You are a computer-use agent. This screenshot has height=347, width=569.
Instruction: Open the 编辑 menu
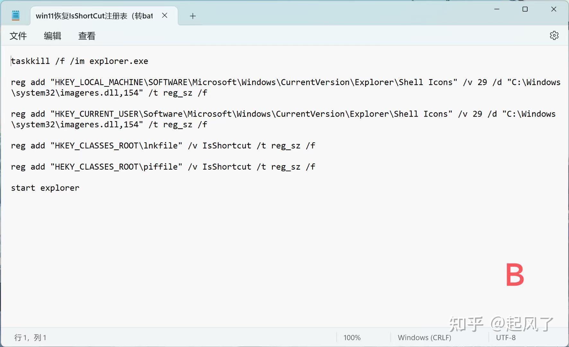[52, 36]
